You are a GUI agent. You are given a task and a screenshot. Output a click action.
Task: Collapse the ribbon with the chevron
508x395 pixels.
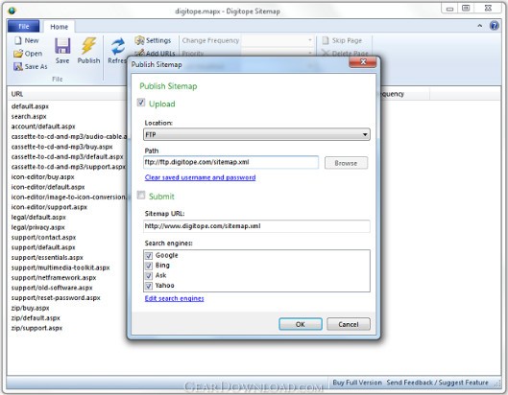click(479, 26)
